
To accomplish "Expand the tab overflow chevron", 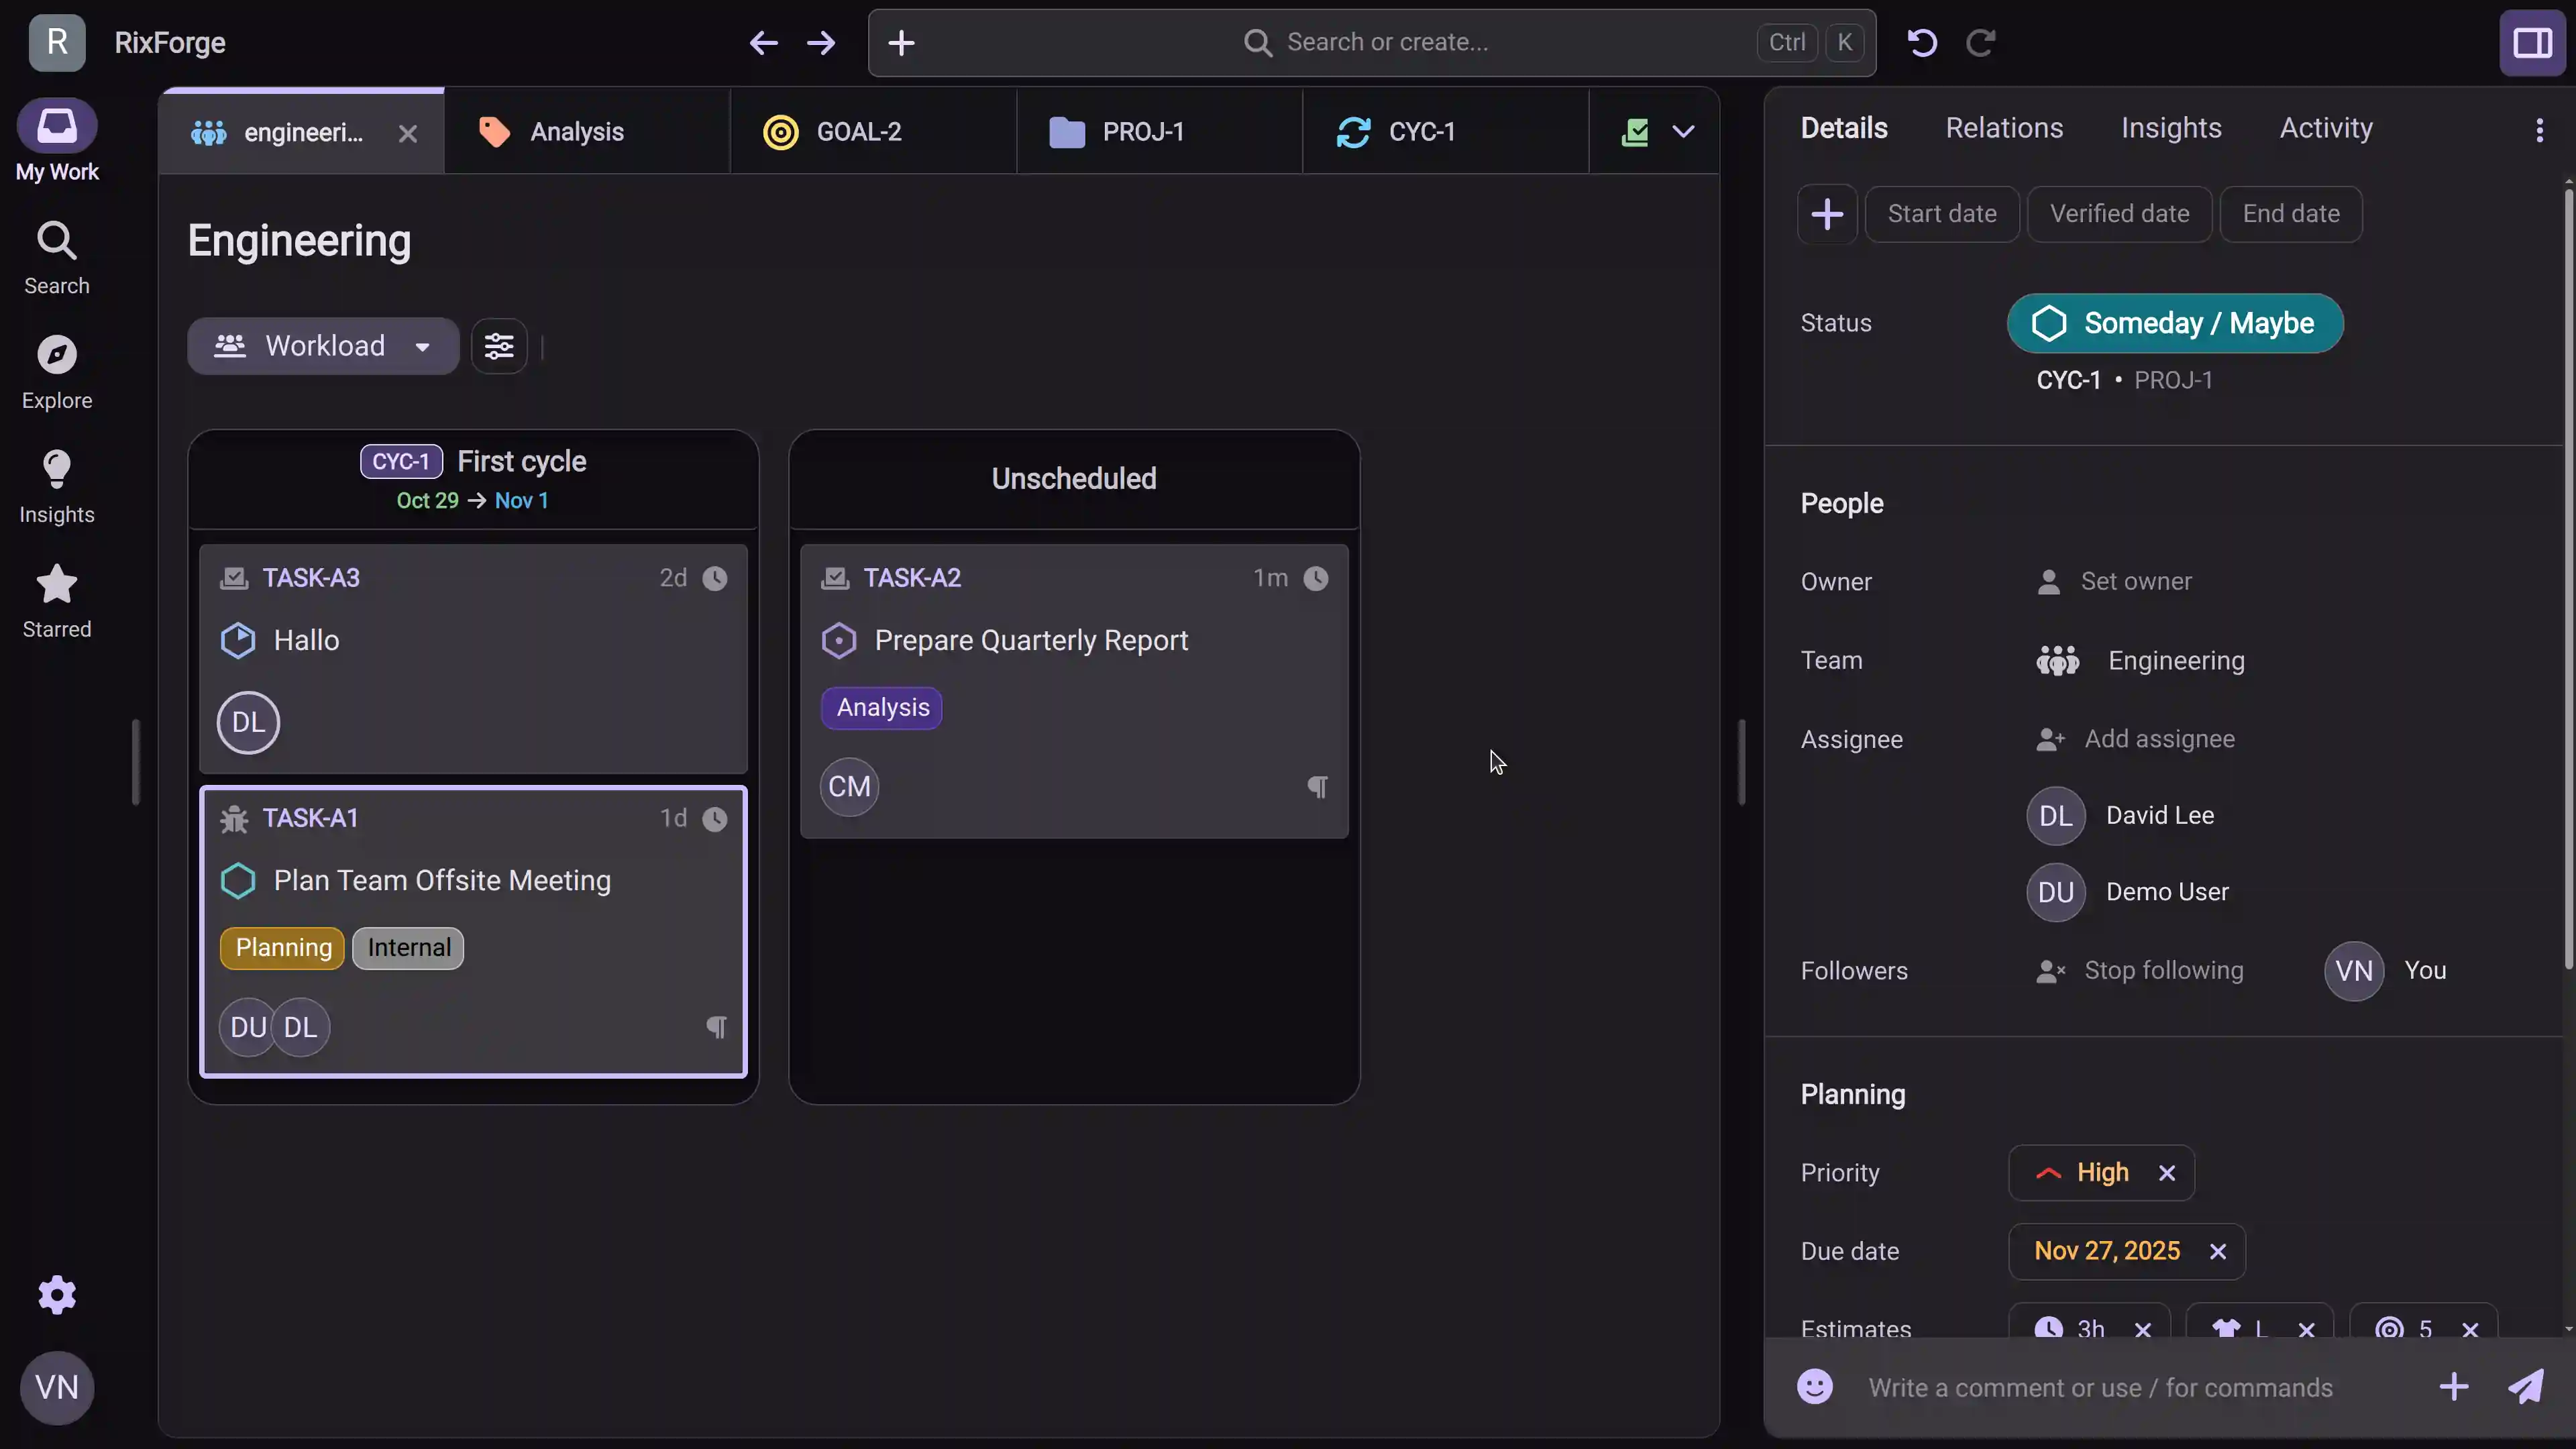I will [1684, 132].
